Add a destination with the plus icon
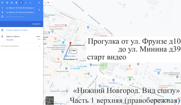 [2, 16]
